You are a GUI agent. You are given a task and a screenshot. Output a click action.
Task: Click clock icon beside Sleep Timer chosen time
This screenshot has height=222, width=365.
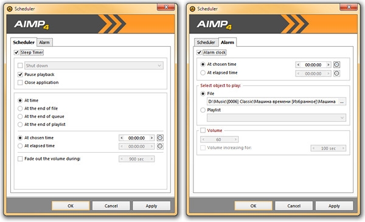point(160,137)
